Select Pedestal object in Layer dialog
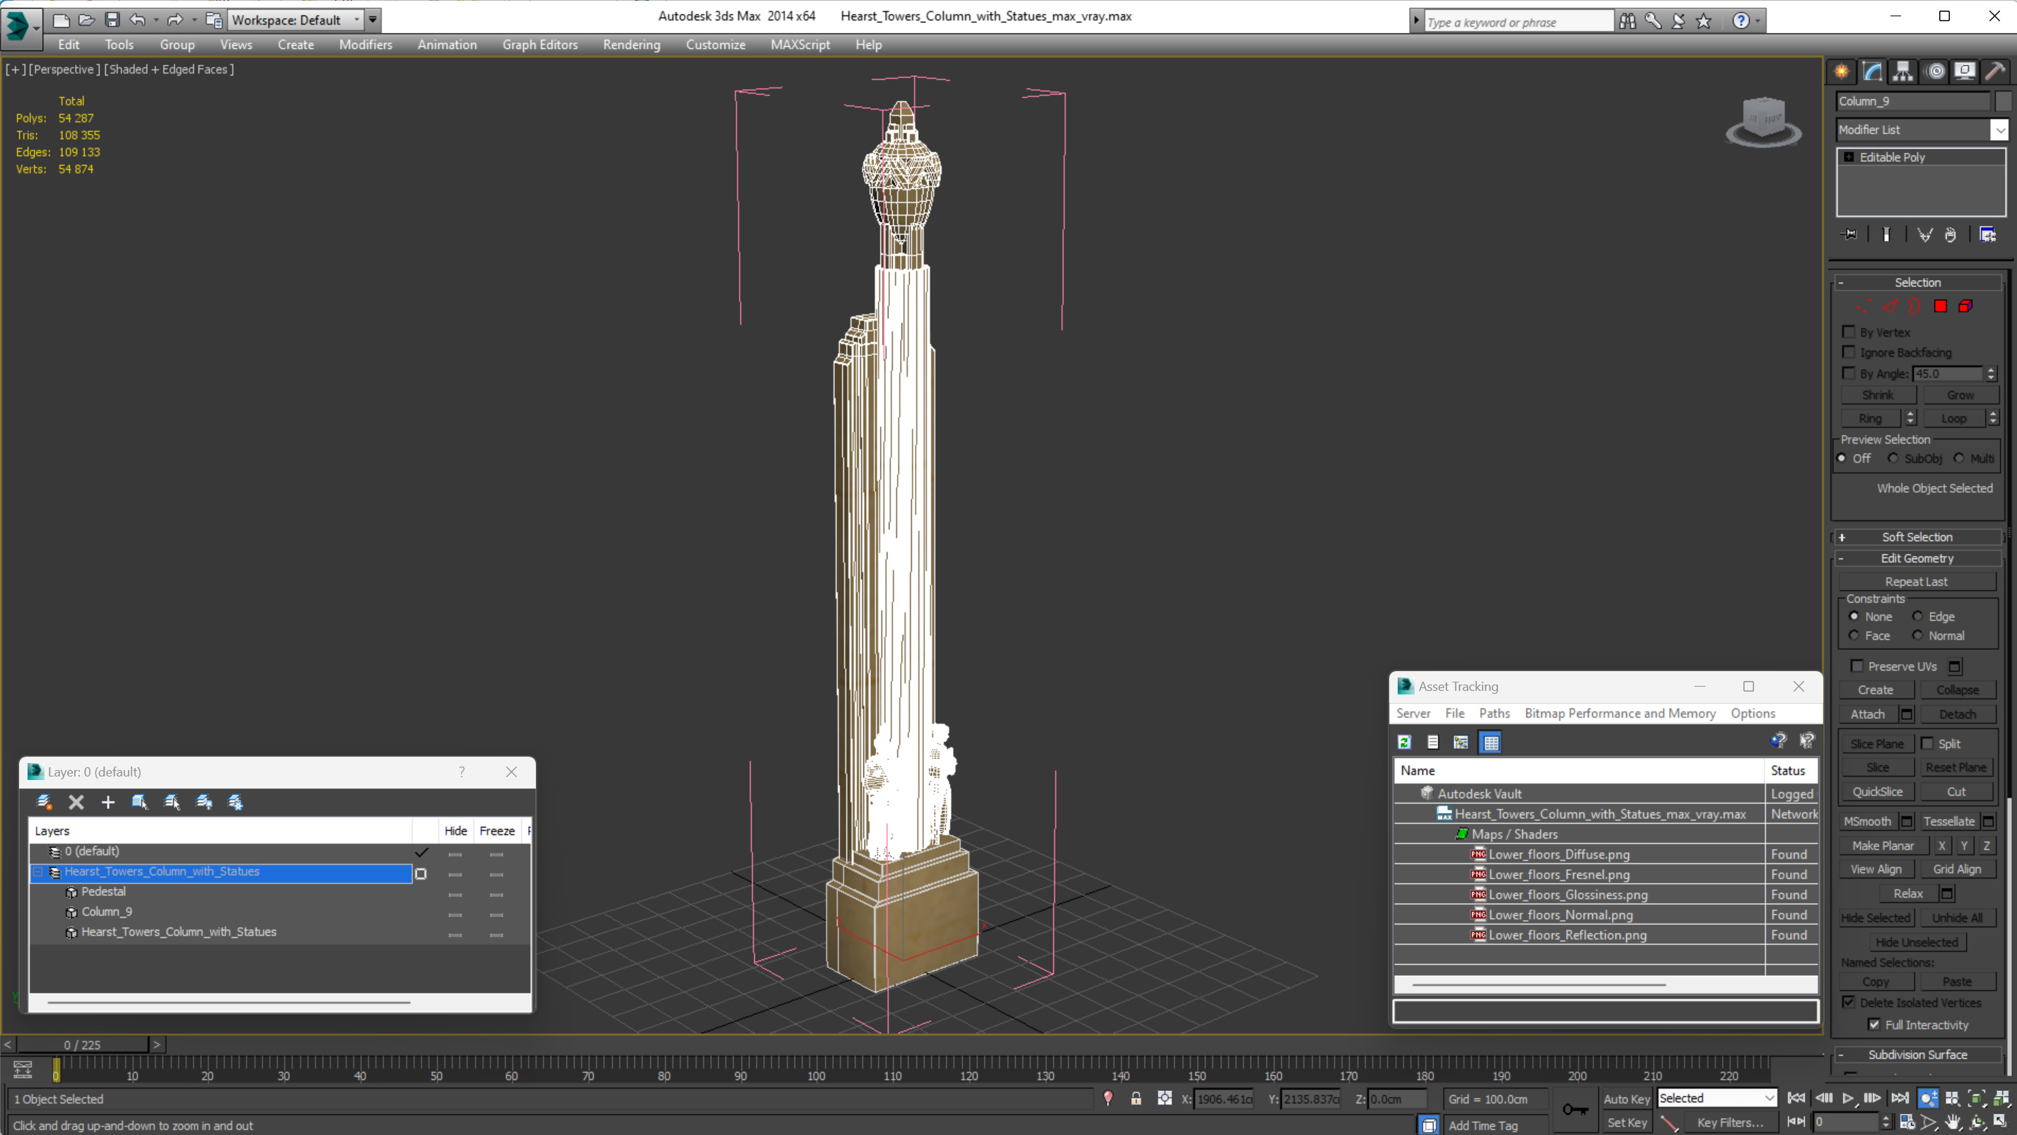This screenshot has width=2017, height=1135. pos(103,892)
